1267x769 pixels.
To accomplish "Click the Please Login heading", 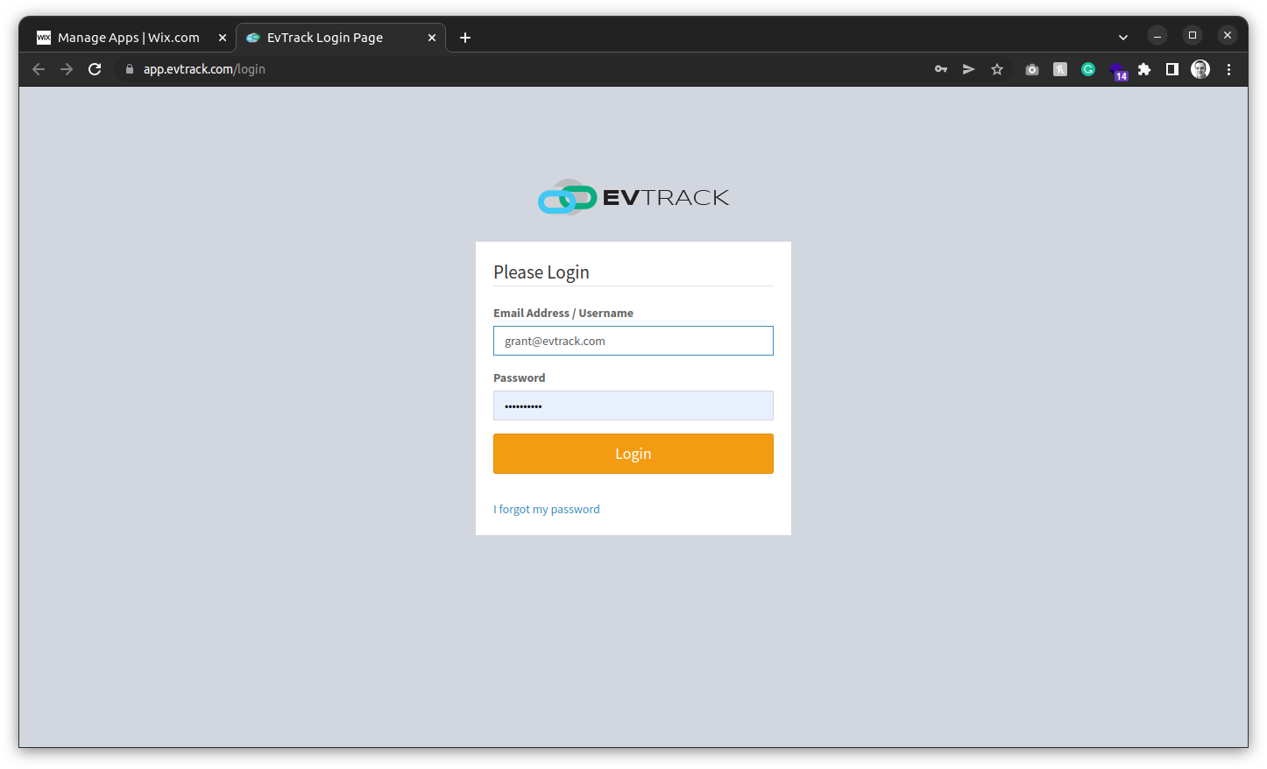I will tap(541, 272).
